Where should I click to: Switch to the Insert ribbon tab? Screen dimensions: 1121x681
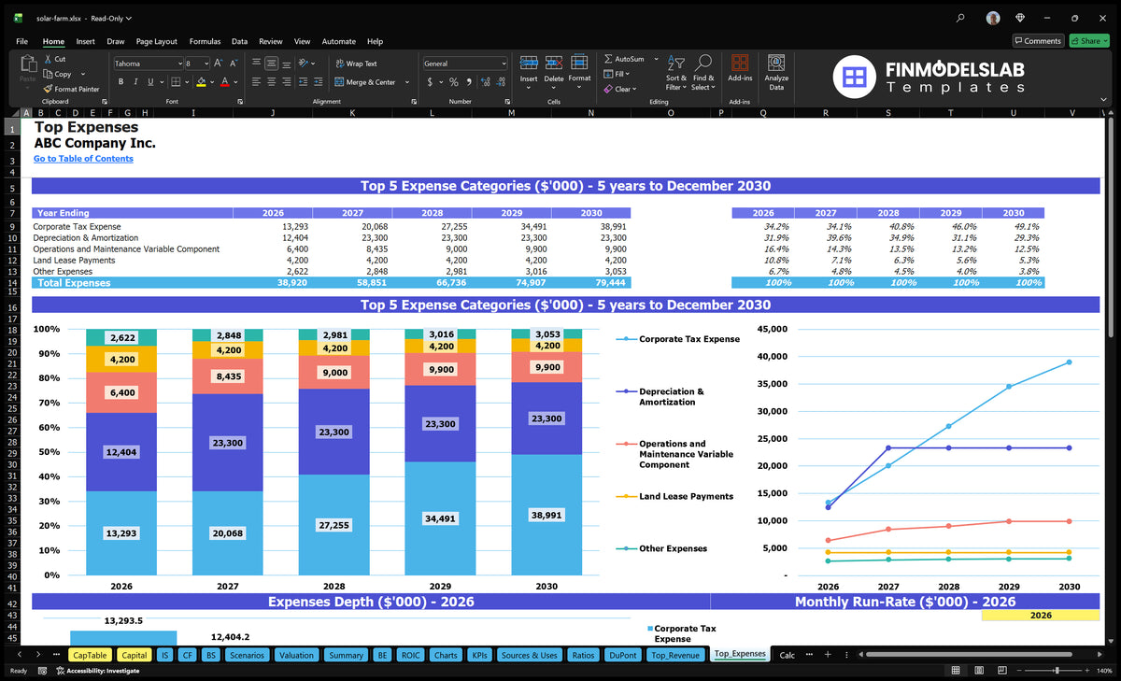click(85, 41)
